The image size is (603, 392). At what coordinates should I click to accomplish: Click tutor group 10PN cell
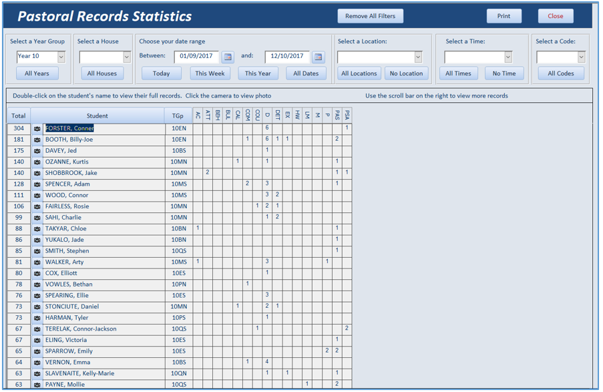(x=179, y=284)
